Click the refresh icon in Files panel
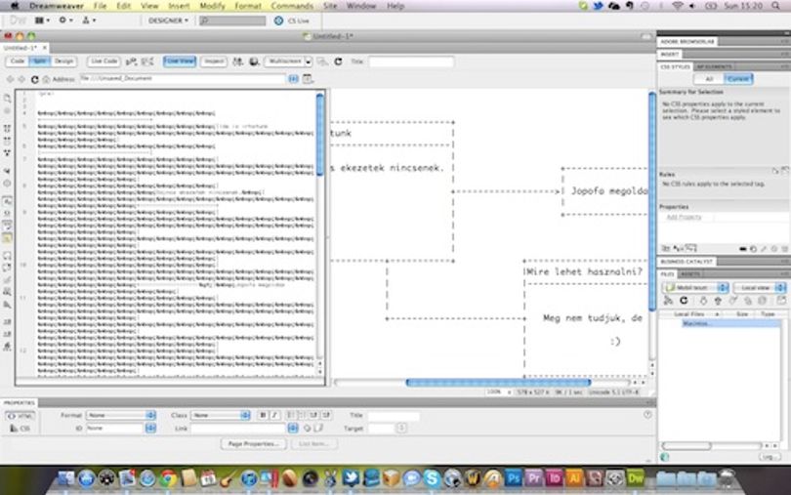791x495 pixels. click(x=684, y=301)
